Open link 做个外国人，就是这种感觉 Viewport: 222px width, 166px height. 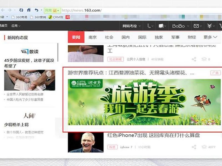25,132
